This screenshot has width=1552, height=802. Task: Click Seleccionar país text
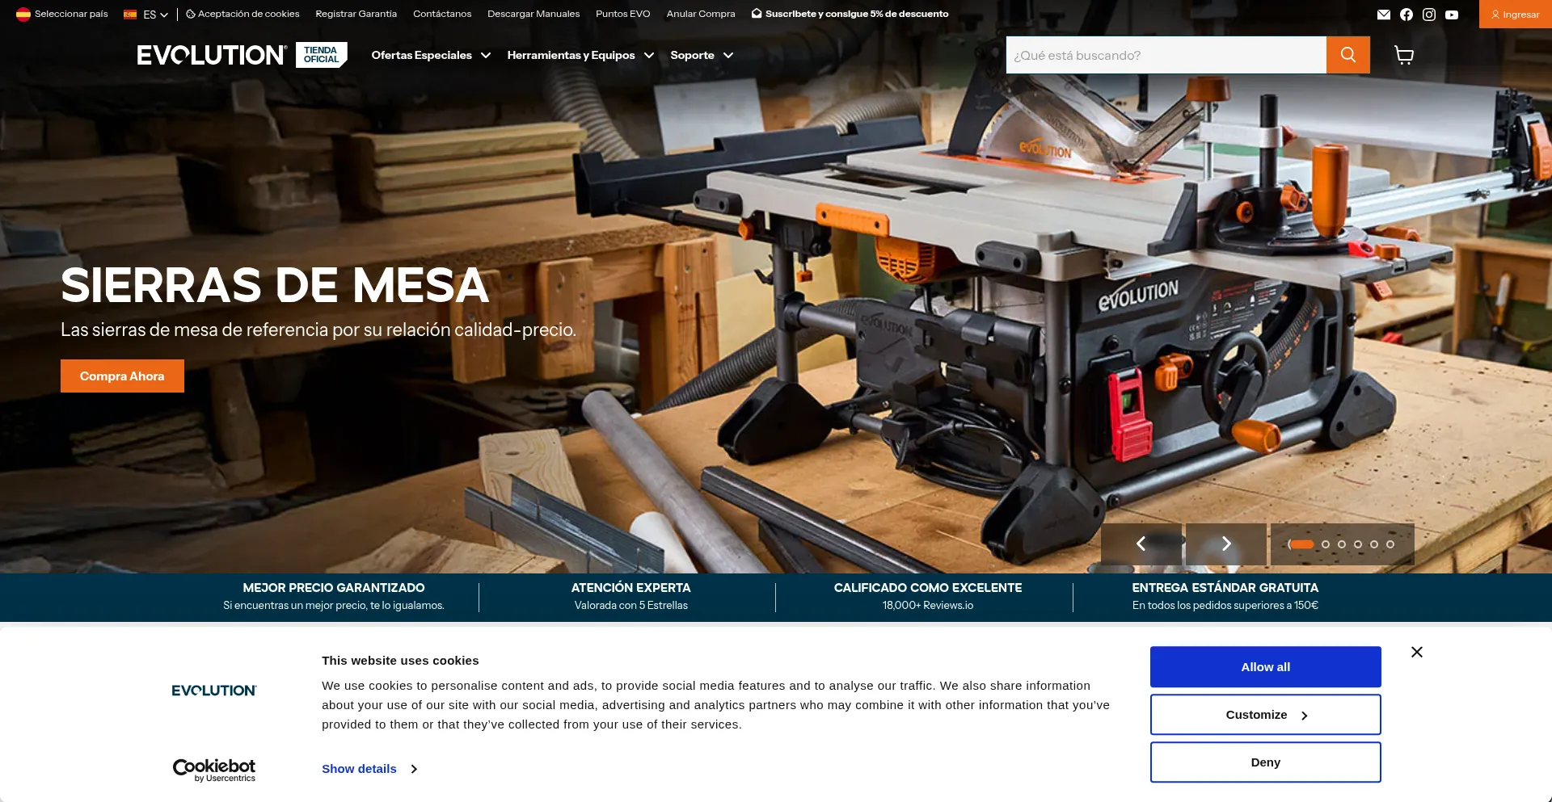pos(71,14)
